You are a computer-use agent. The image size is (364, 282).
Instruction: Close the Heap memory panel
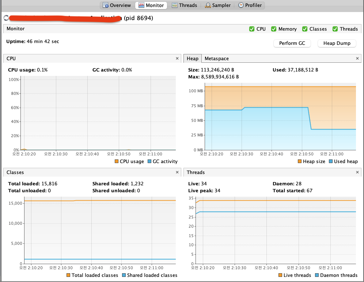click(357, 58)
